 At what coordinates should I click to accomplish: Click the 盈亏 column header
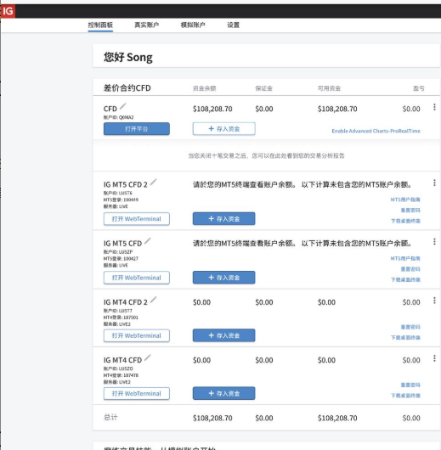coord(419,88)
